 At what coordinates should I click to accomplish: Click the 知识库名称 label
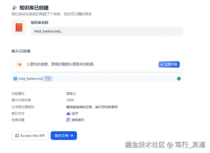[x=39, y=23]
